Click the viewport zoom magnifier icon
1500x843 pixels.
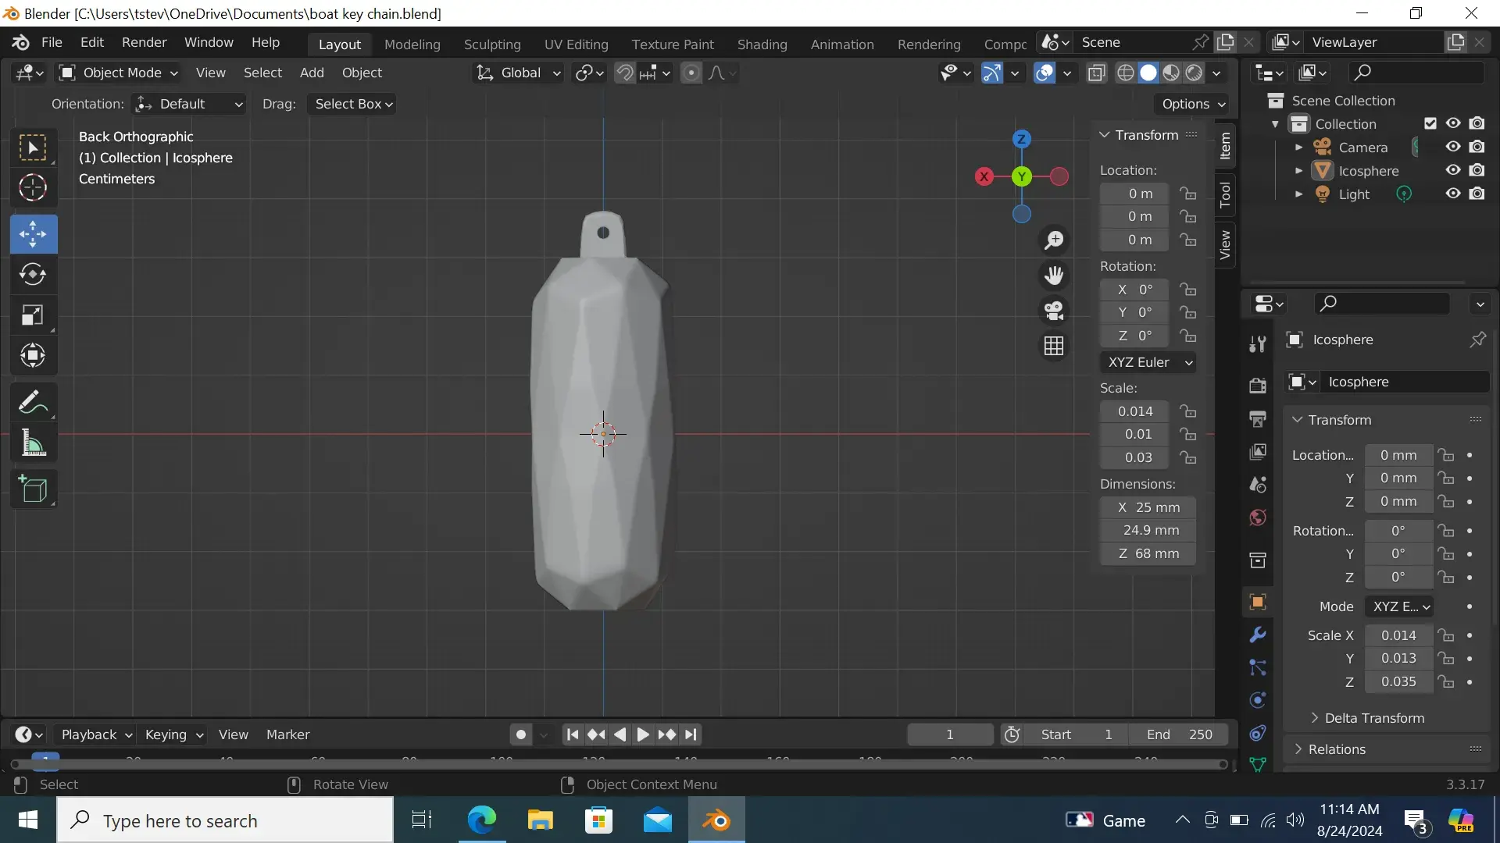(x=1054, y=240)
